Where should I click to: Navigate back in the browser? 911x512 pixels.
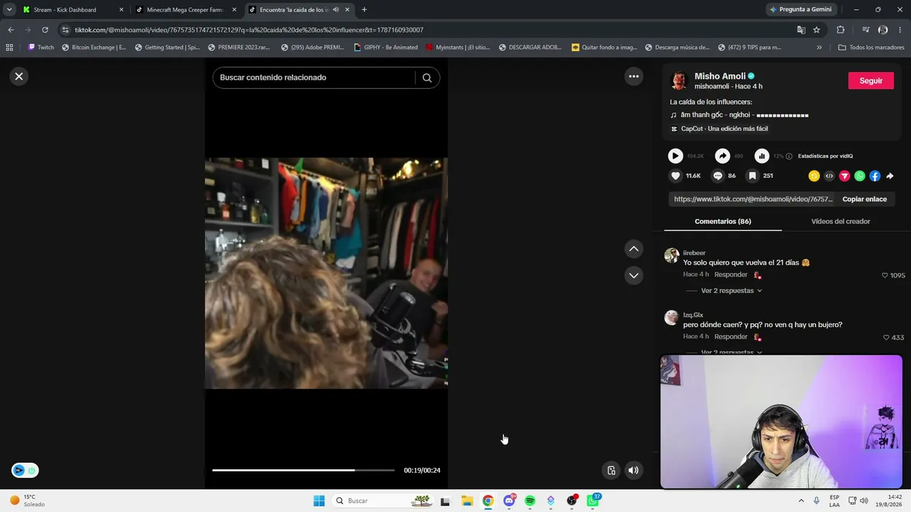[x=11, y=30]
